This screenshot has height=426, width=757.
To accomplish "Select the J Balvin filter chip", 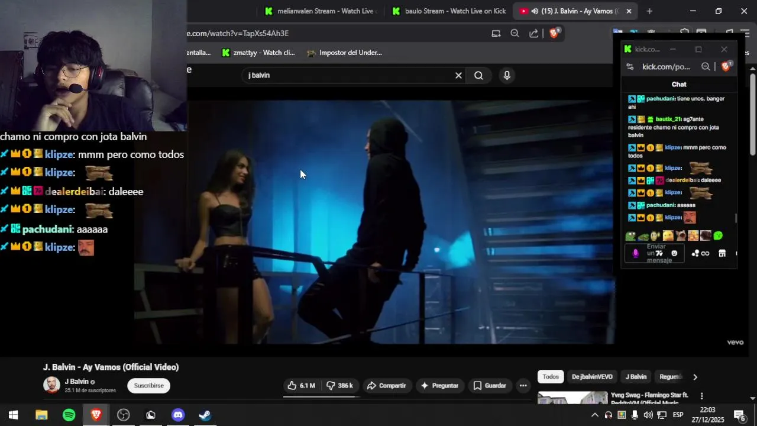I will click(x=636, y=377).
